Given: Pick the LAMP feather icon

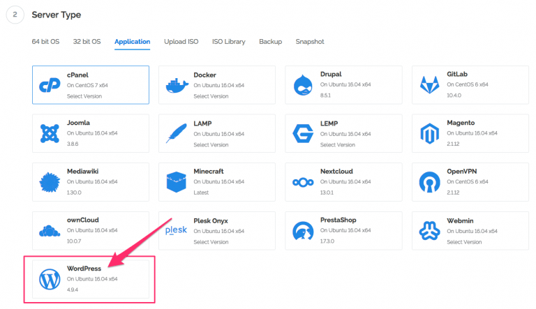Looking at the screenshot, I should click(177, 133).
